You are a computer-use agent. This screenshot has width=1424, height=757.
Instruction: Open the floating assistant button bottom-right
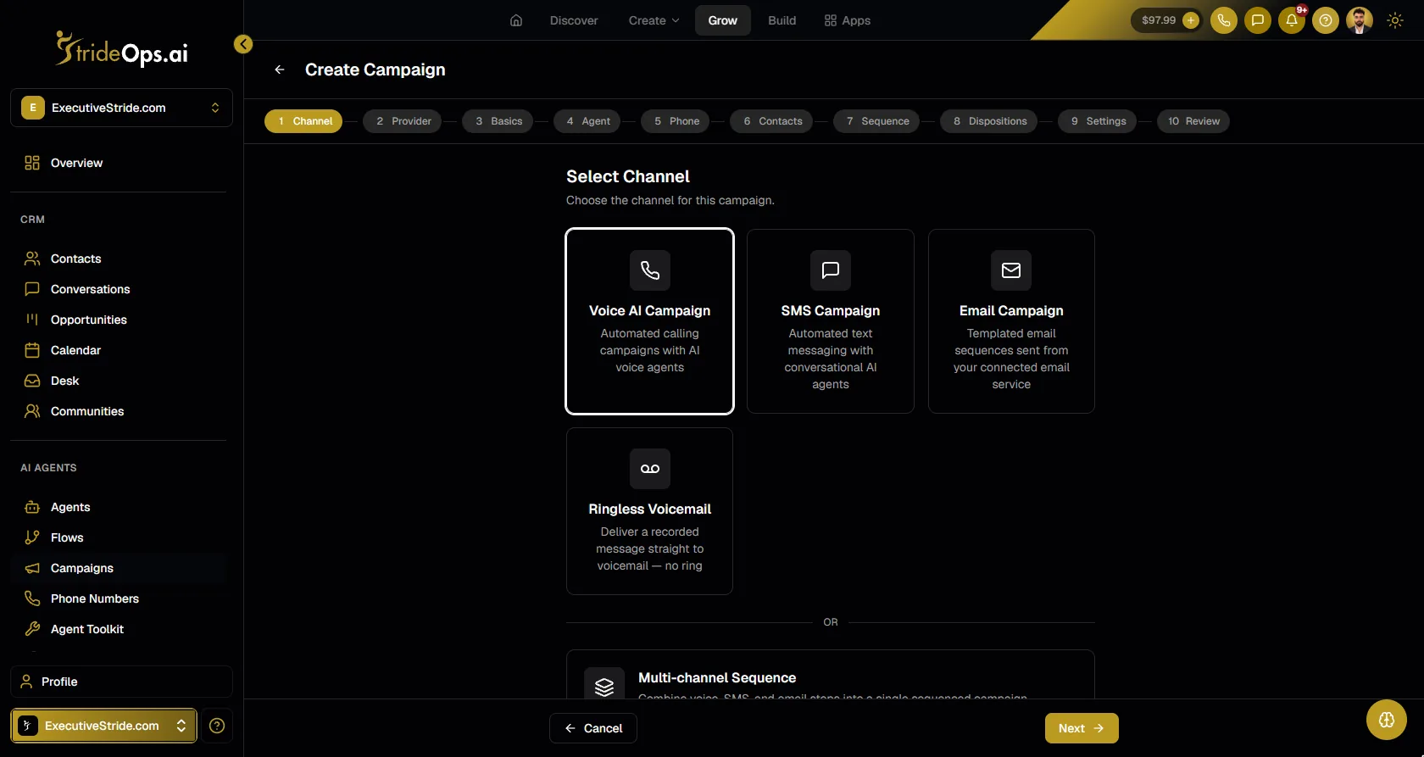(1387, 720)
